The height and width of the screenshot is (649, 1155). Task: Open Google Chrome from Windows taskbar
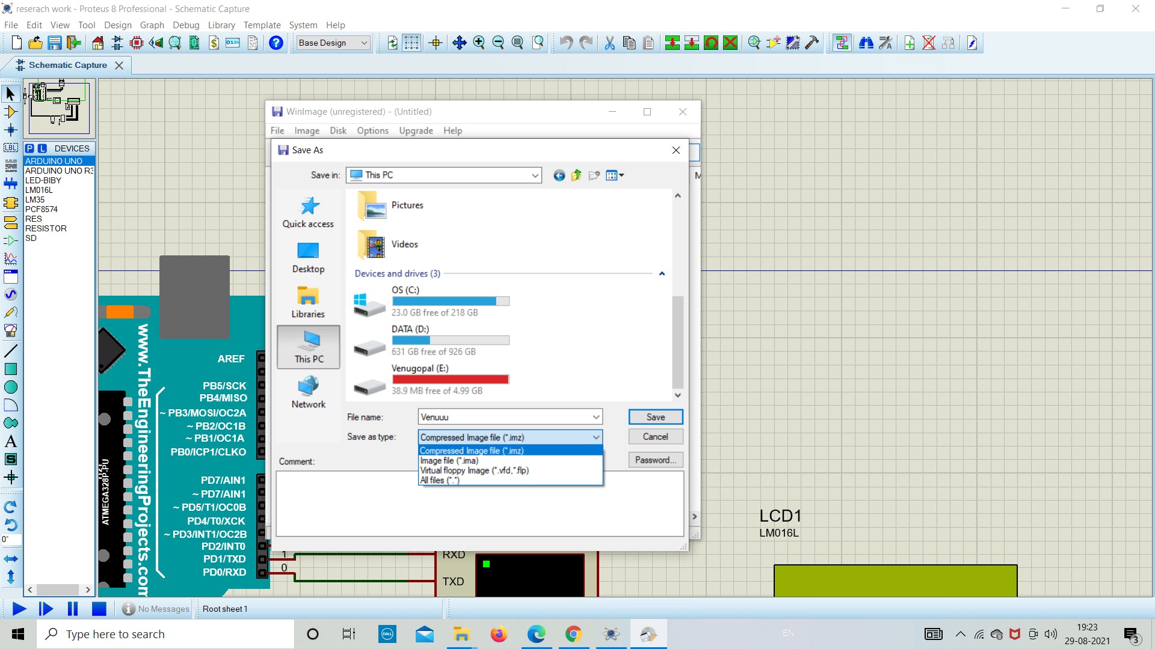(x=573, y=634)
